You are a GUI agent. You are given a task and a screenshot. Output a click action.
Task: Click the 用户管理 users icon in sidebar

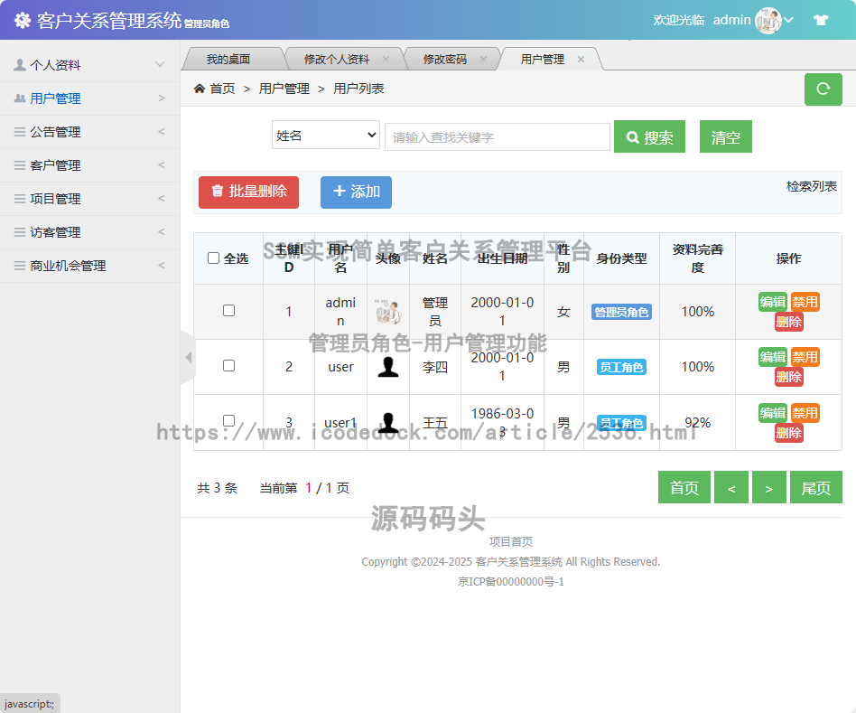[x=20, y=99]
